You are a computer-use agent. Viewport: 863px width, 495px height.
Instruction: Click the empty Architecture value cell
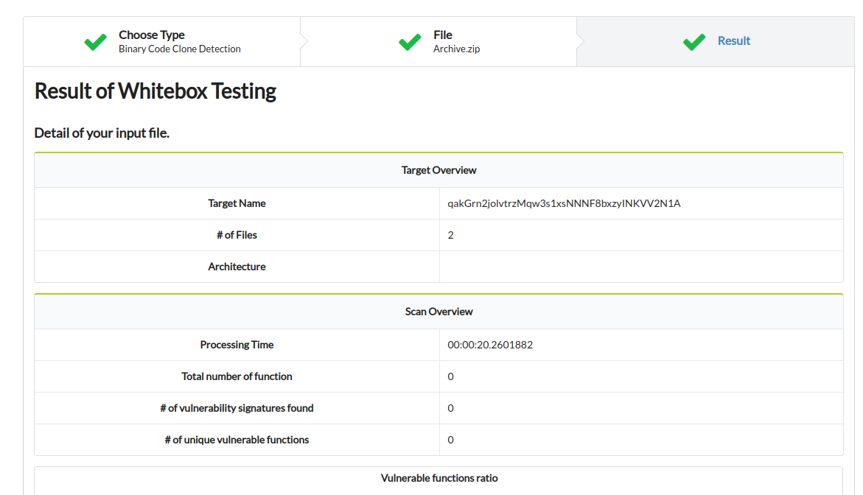(x=640, y=267)
